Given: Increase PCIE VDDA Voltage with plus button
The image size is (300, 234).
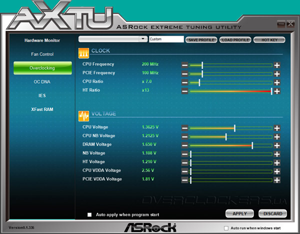Looking at the screenshot, I should pyautogui.click(x=277, y=180).
